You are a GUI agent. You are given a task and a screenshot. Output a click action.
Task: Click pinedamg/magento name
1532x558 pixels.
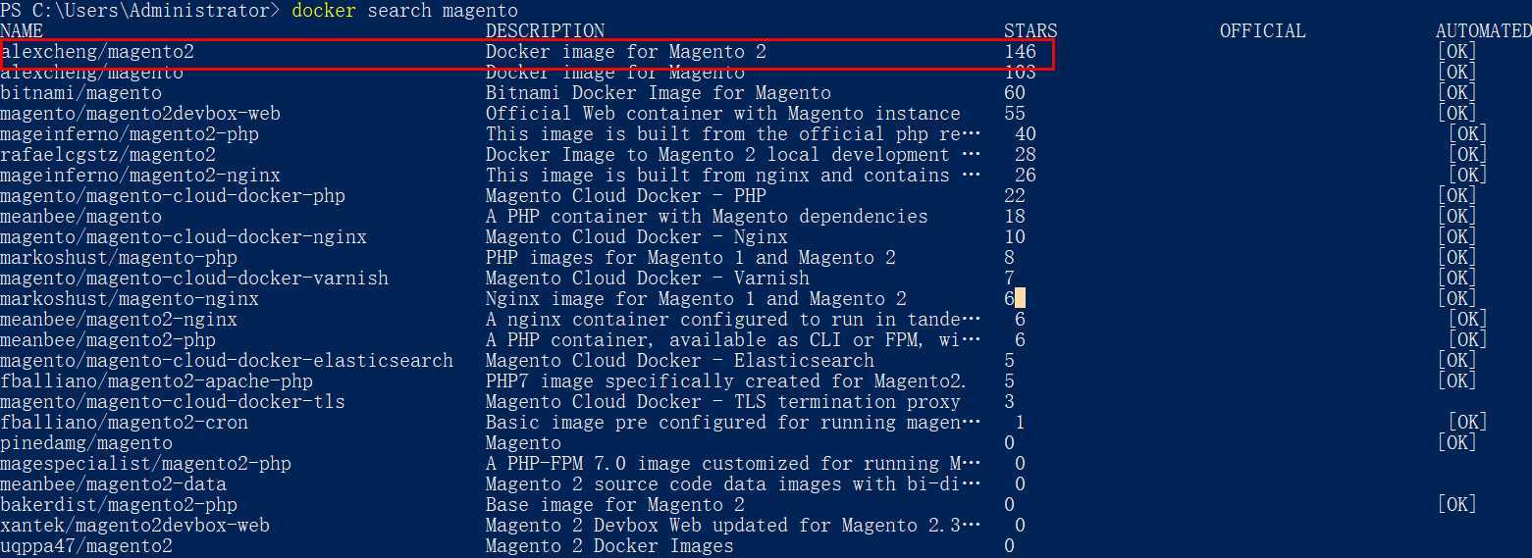pyautogui.click(x=86, y=443)
